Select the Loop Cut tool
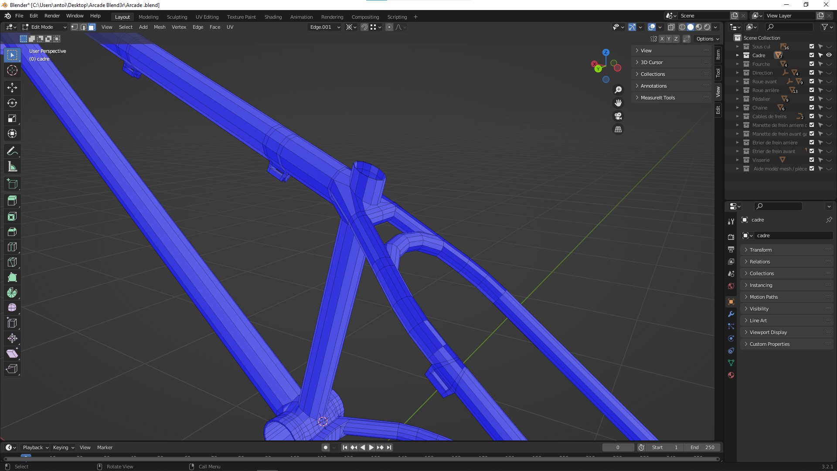 tap(12, 247)
